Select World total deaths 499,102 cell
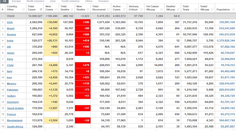The image size is (236, 131). 67,16
